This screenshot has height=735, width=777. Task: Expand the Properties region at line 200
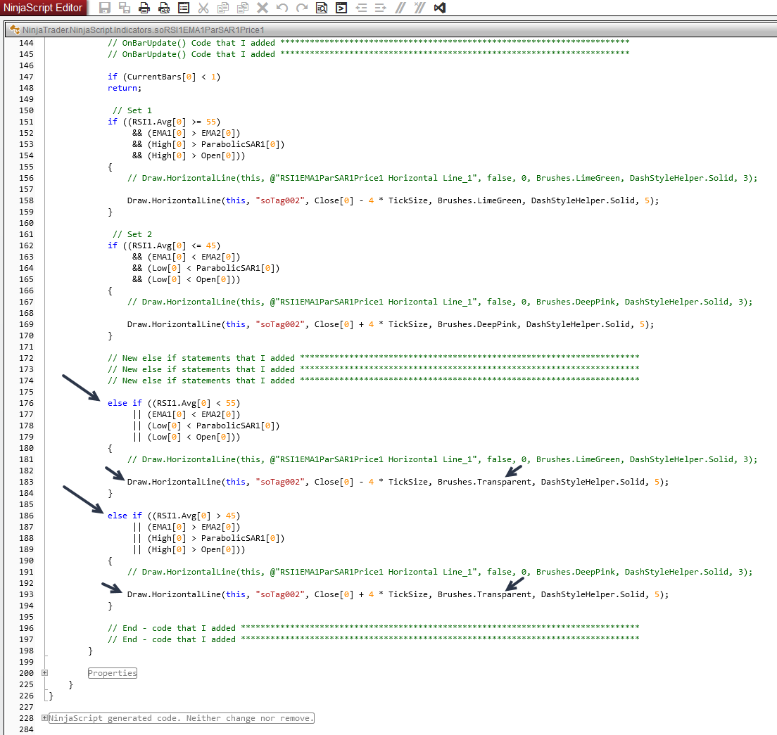tap(44, 672)
